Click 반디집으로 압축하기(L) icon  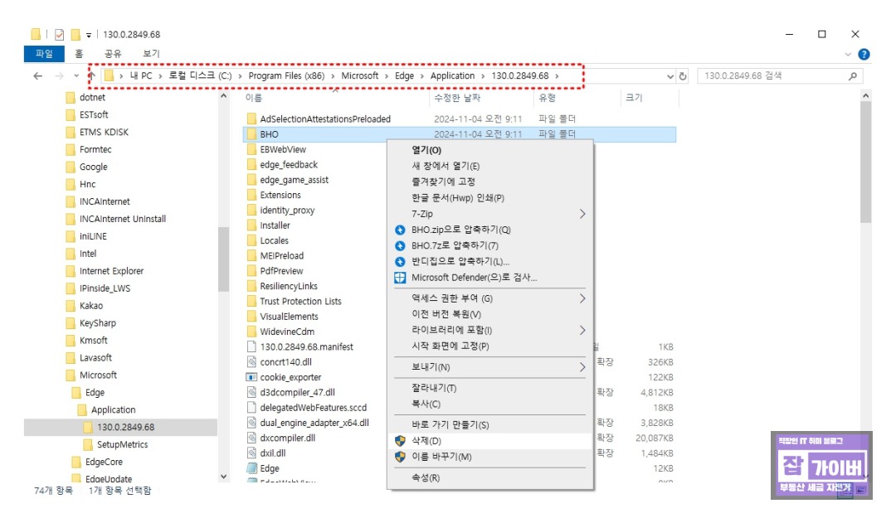pyautogui.click(x=400, y=262)
